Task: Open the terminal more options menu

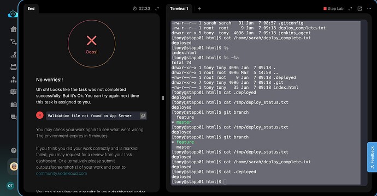Action: pyautogui.click(x=369, y=9)
